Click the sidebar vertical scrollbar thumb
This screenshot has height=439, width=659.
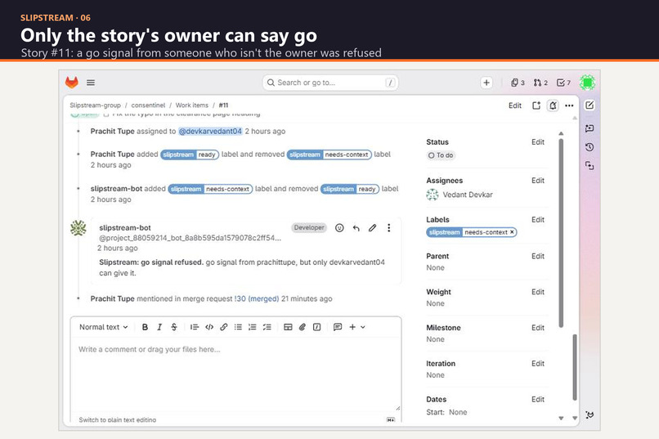click(x=561, y=233)
